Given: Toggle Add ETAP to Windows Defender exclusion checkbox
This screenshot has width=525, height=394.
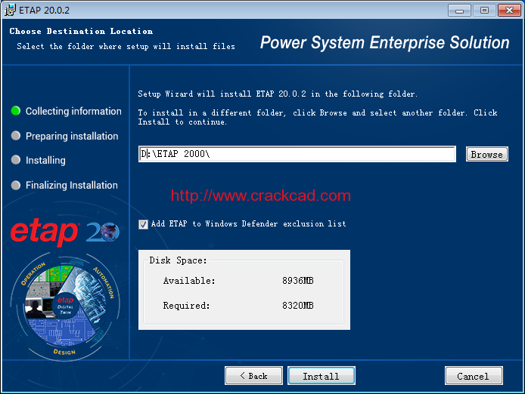Looking at the screenshot, I should [x=143, y=224].
